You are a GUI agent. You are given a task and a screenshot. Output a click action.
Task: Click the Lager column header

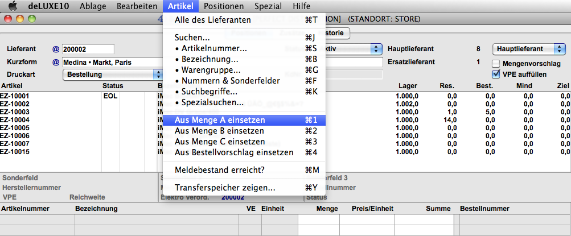pos(408,86)
